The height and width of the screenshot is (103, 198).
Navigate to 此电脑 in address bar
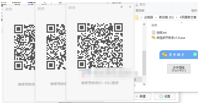(148, 17)
